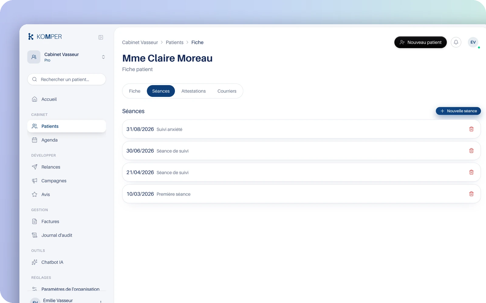Expand the Cabinet Vasseur organisation switcher
Image resolution: width=486 pixels, height=303 pixels.
pyautogui.click(x=67, y=57)
